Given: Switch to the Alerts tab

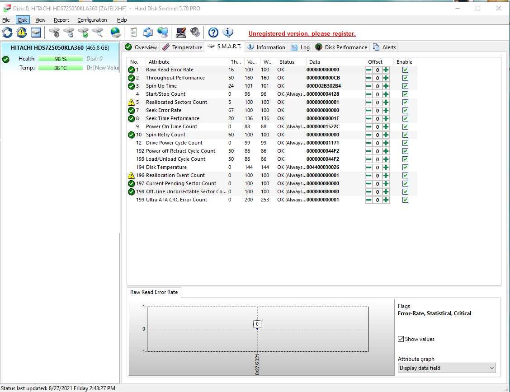Looking at the screenshot, I should tap(384, 47).
